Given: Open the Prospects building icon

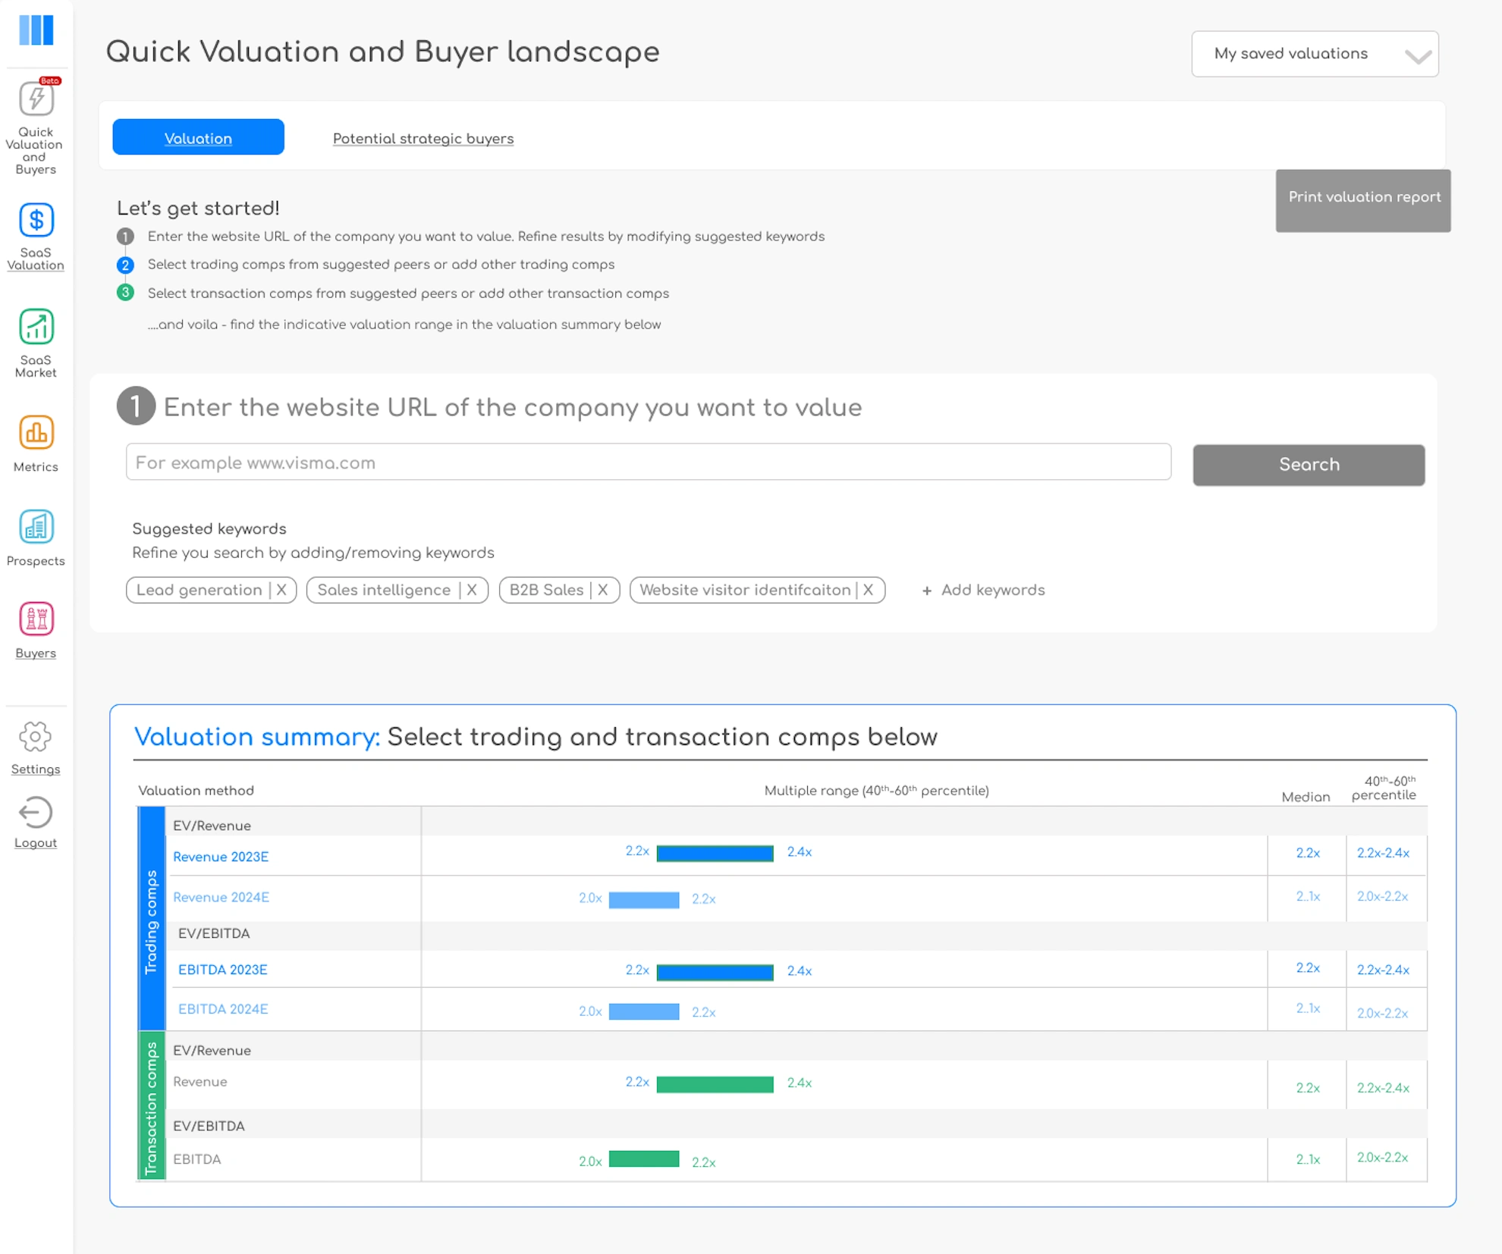Looking at the screenshot, I should [x=36, y=528].
